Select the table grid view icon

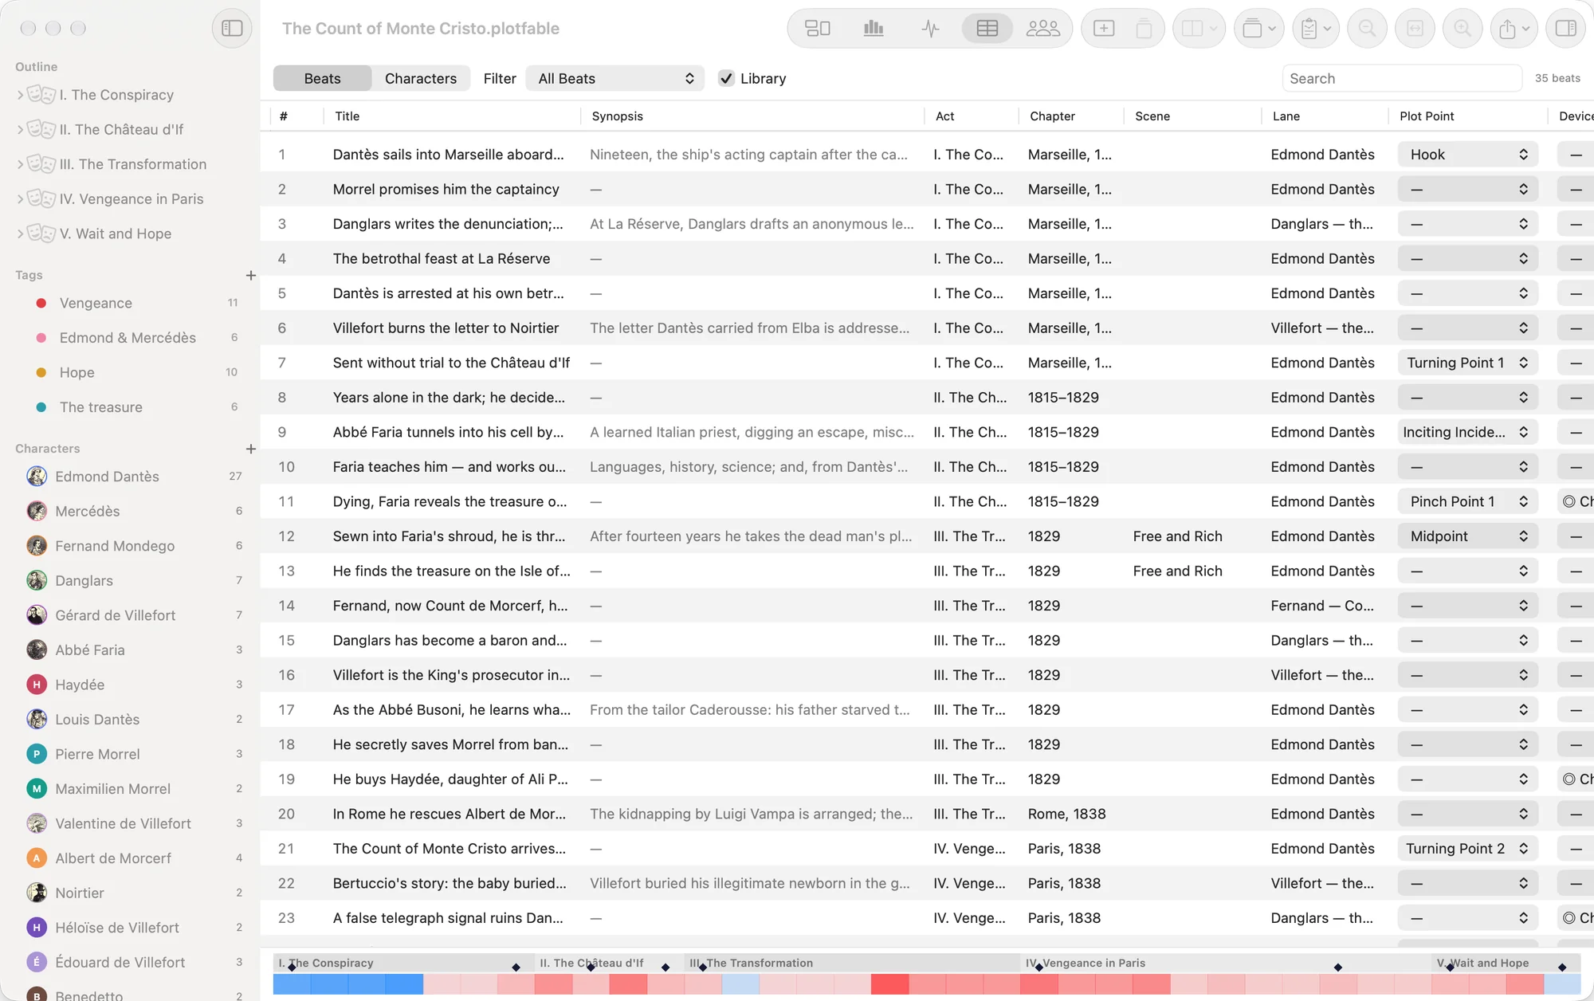point(987,29)
